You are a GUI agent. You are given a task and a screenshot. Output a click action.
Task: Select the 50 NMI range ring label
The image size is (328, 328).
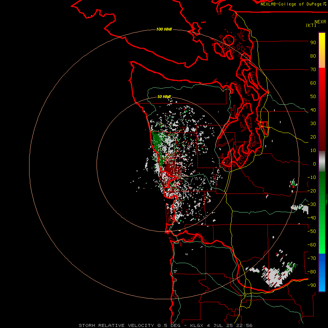tap(164, 97)
